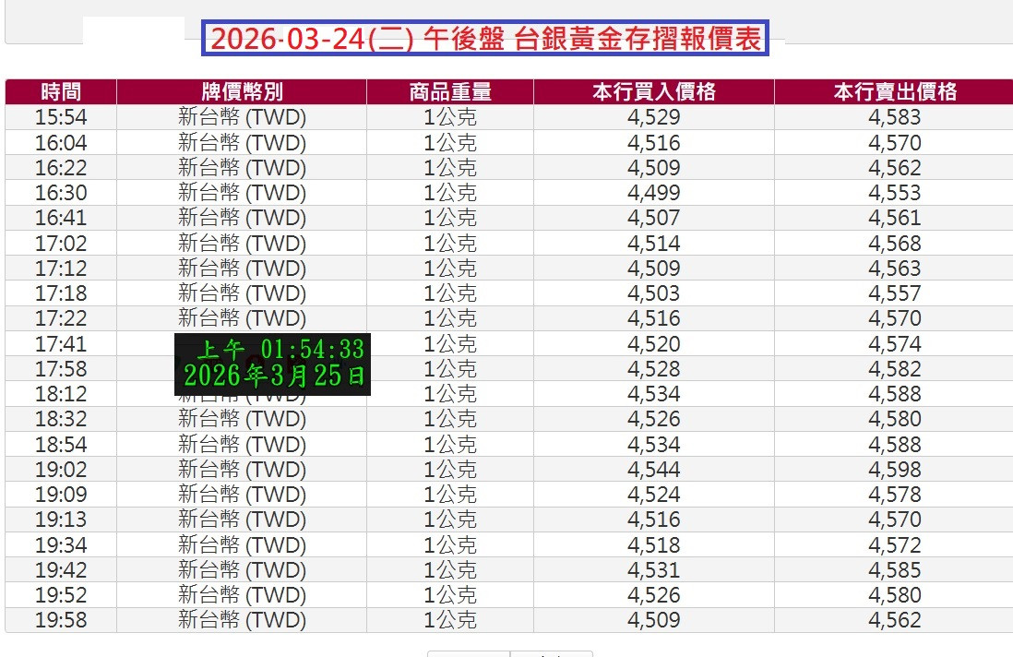Viewport: 1013px width, 657px height.
Task: Select the 16:30 time cell
Action: (61, 193)
